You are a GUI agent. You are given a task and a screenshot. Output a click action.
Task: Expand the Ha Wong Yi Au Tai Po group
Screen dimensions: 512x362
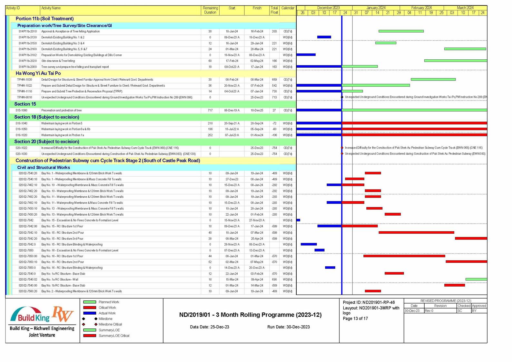[38, 73]
